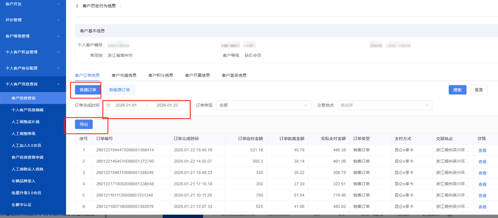Image resolution: width=498 pixels, height=218 pixels.
Task: Open 车辆品牌录入 in the sidebar
Action: tap(23, 181)
